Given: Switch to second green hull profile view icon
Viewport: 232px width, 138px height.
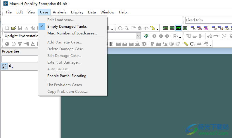Looking at the screenshot, I should pyautogui.click(x=172, y=28).
